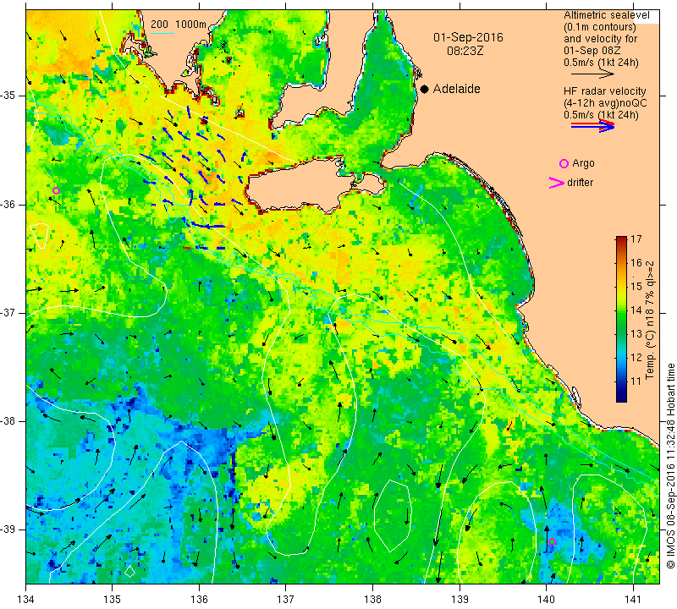
Task: Click the black altimetric velocity legend arrow
Action: click(592, 74)
